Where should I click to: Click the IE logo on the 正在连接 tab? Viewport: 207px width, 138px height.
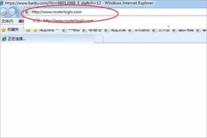click(4, 39)
